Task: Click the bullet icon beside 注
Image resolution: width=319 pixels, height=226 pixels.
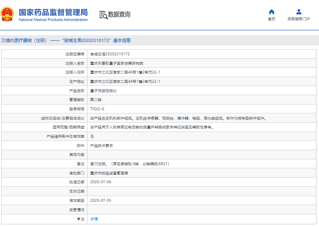Action: pyautogui.click(x=79, y=219)
